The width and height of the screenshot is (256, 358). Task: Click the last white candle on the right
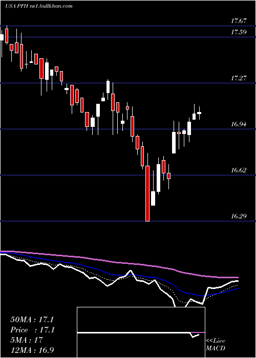click(199, 113)
